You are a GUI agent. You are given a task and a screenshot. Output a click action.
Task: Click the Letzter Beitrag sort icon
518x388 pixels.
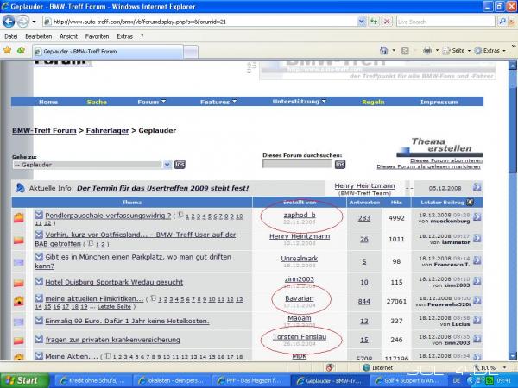tap(470, 203)
